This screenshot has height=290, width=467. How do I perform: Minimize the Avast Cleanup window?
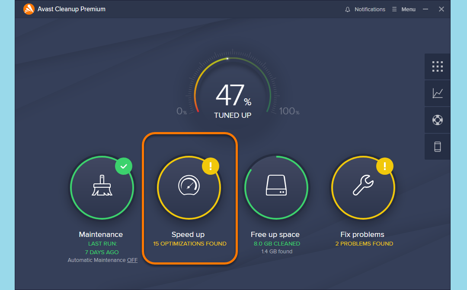pos(425,9)
